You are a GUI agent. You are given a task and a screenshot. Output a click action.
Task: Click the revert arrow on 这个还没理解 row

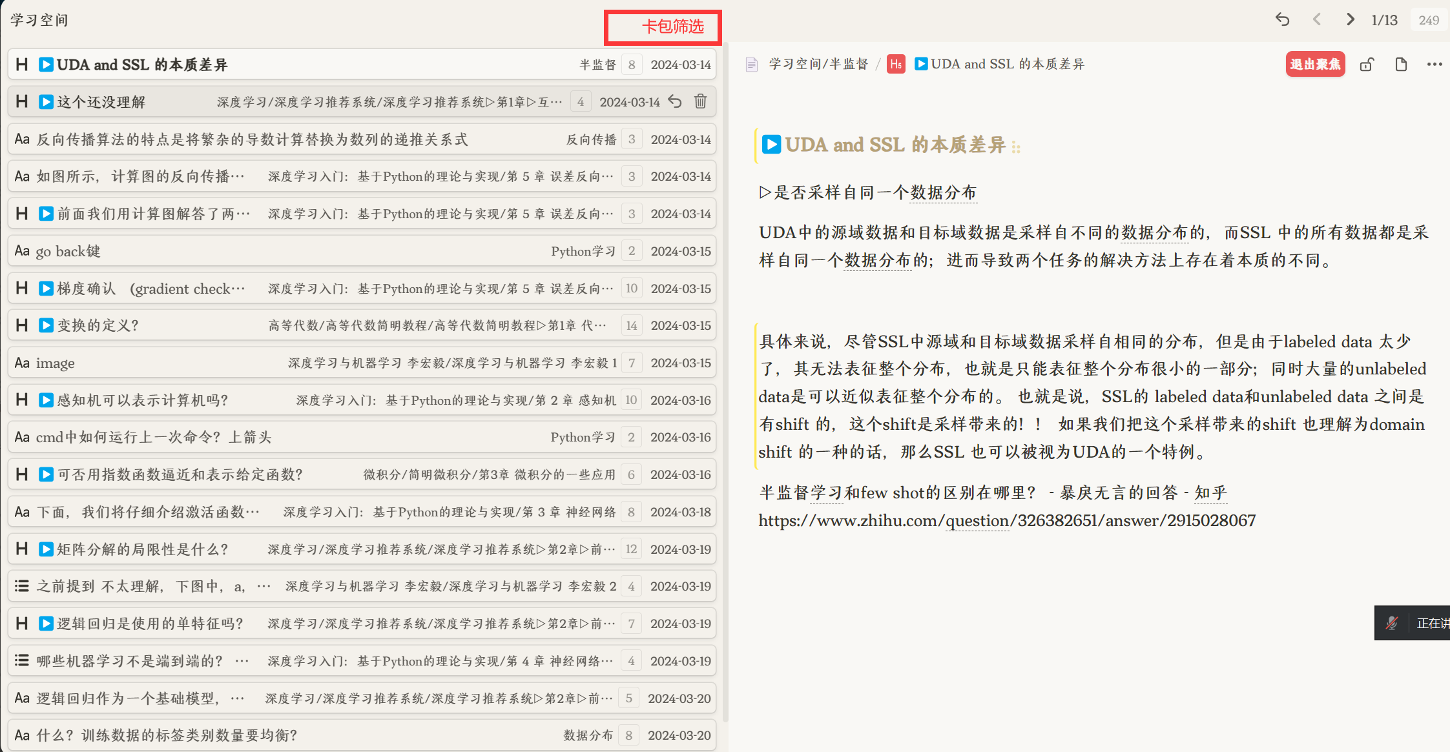pyautogui.click(x=675, y=101)
